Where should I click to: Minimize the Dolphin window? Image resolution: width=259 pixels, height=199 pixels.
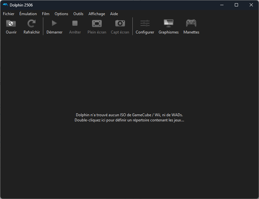[x=222, y=5]
